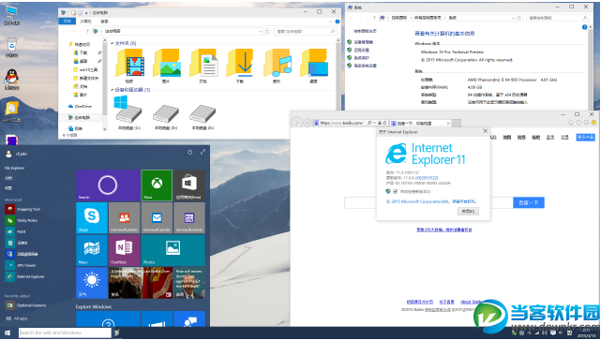Launch Snipping Tool from Most used
Image resolution: width=601 pixels, height=340 pixels.
click(23, 210)
